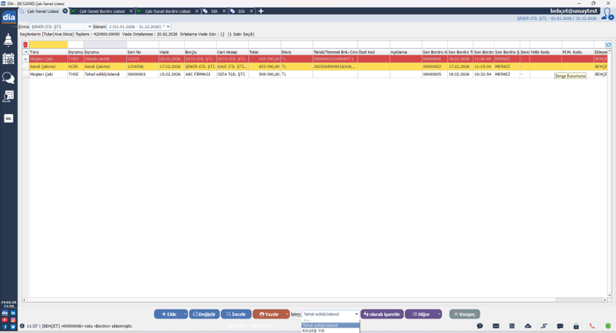Open the cloud icon in status bar
Viewport: 616px width, 333px height.
click(528, 326)
